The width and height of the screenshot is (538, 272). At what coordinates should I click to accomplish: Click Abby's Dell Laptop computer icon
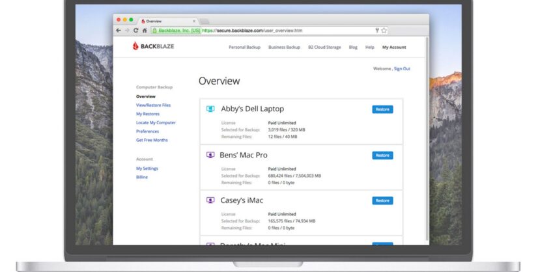[210, 109]
